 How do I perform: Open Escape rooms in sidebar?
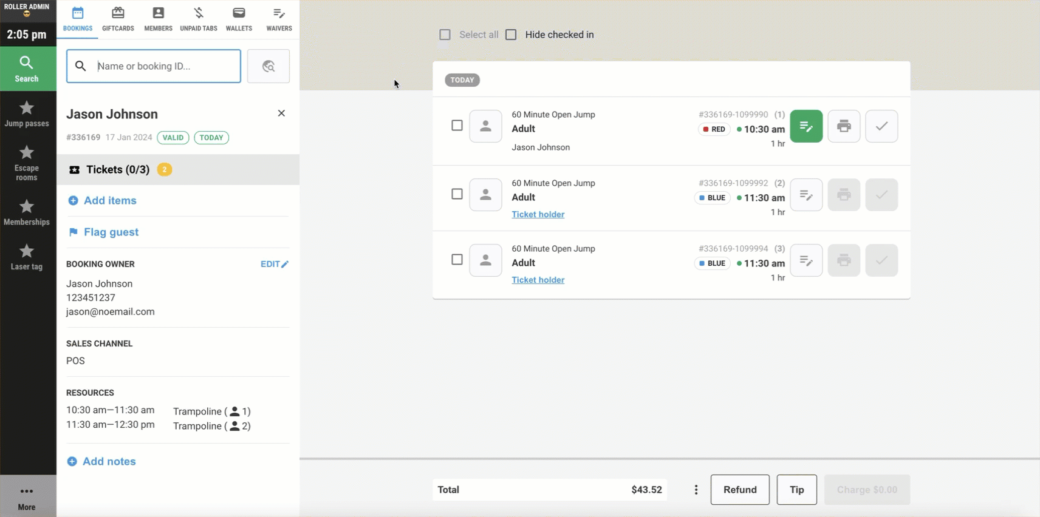coord(27,163)
